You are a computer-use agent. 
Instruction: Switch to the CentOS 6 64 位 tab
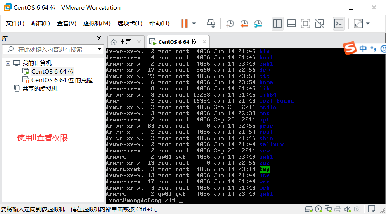(177, 42)
